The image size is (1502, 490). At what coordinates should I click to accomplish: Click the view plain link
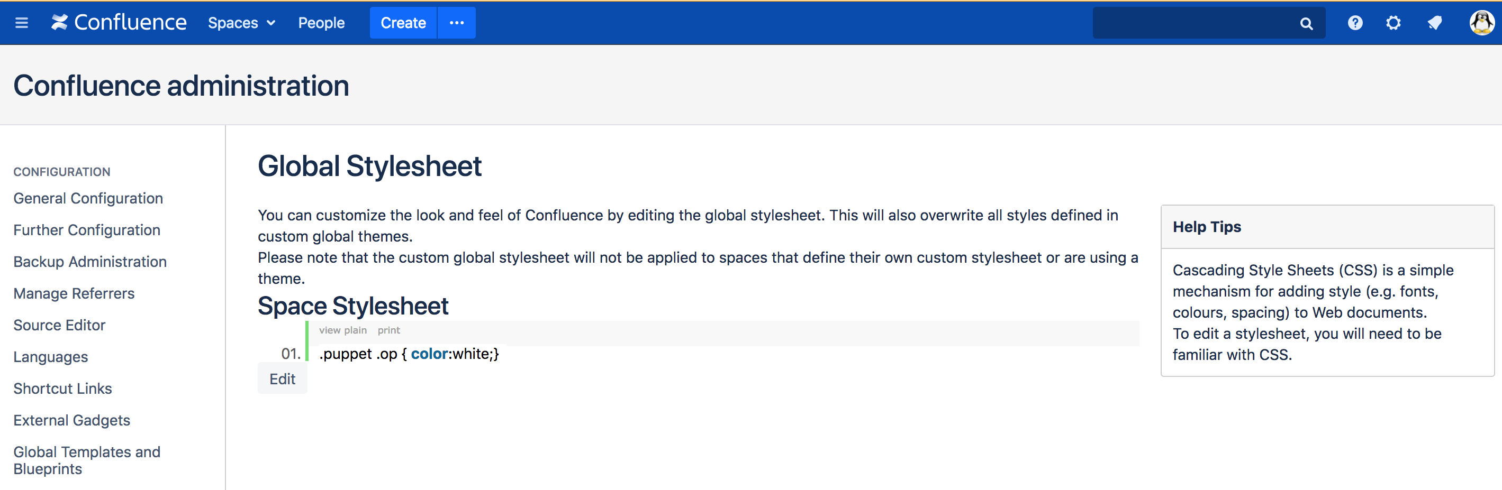click(x=343, y=330)
